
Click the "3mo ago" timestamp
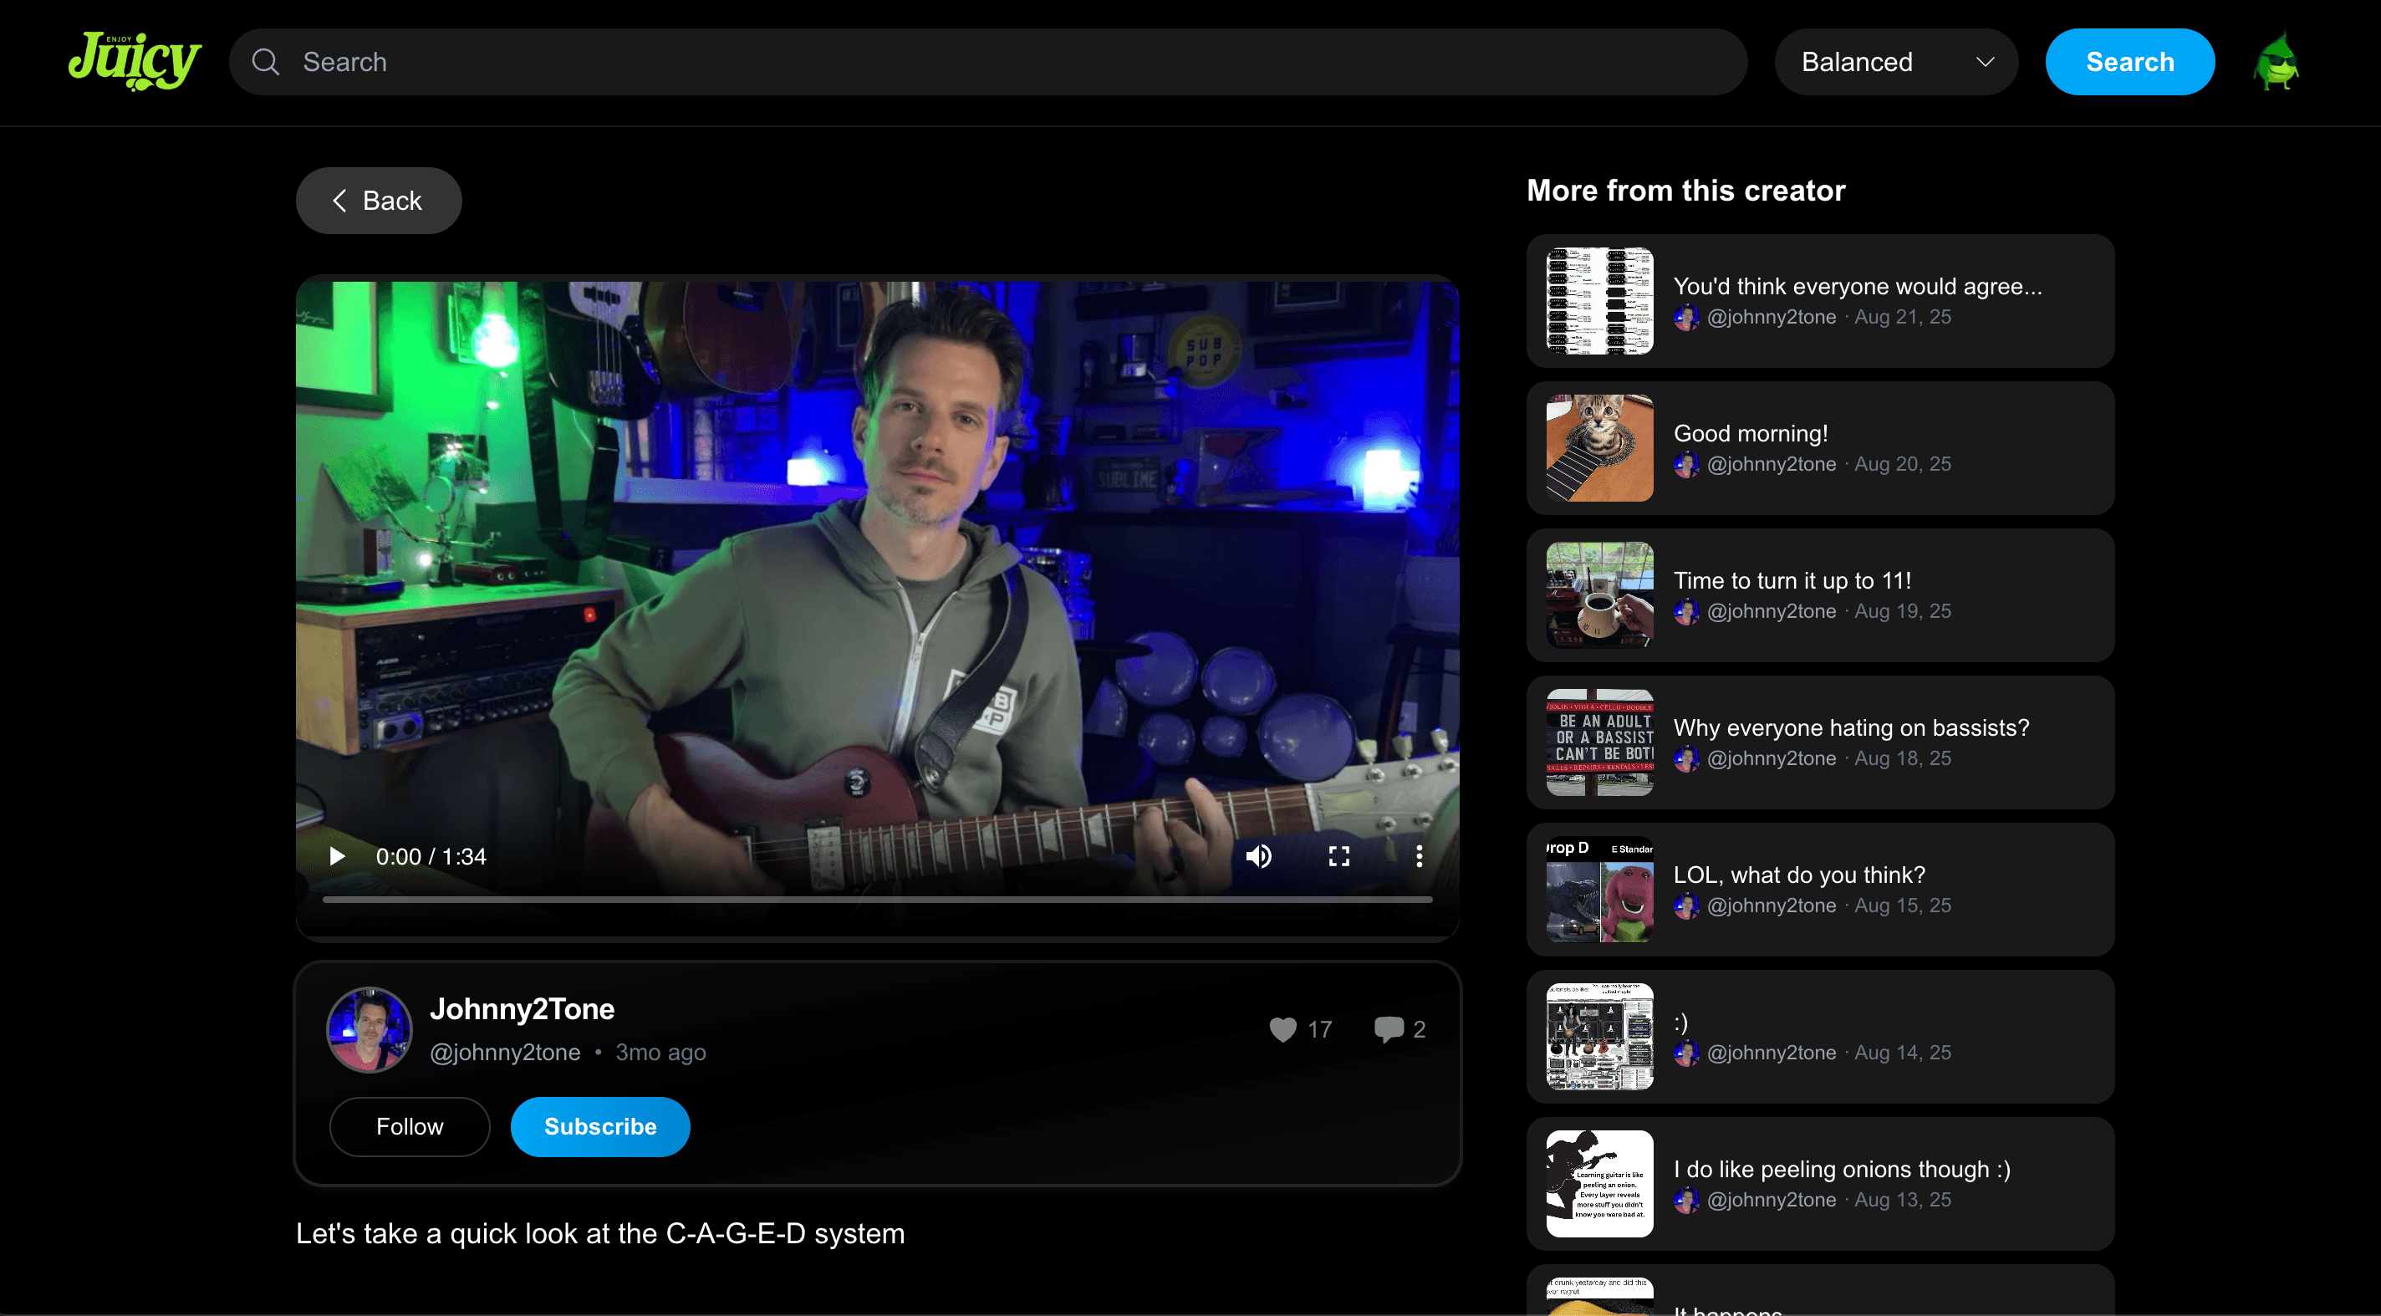point(660,1052)
